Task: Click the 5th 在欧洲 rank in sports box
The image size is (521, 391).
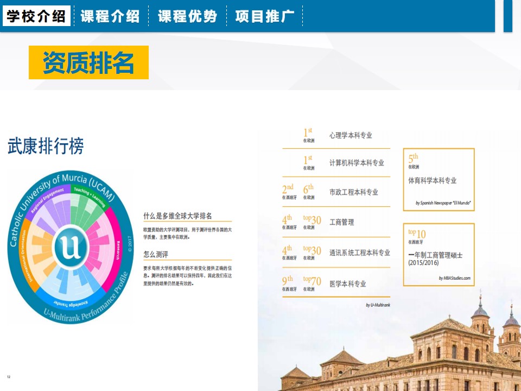Action: tap(414, 161)
